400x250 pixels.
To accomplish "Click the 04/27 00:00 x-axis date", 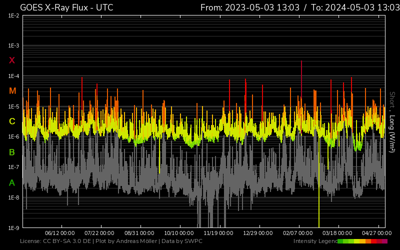I will click(377, 233).
